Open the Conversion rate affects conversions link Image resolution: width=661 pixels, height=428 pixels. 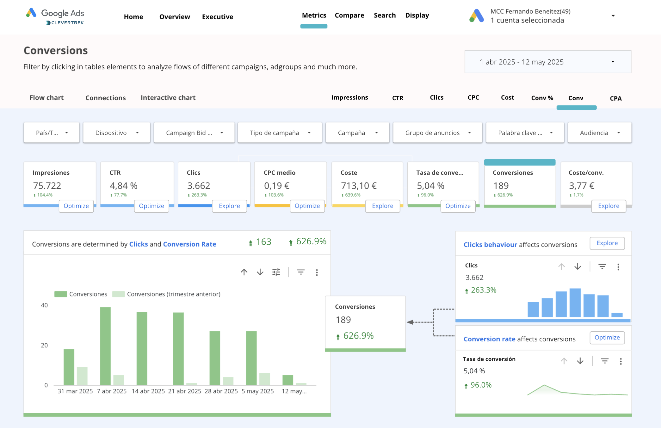click(x=489, y=339)
